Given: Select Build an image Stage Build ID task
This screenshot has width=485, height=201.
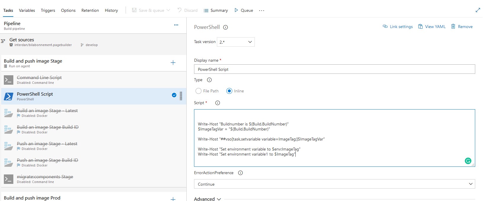Looking at the screenshot, I should click(x=93, y=129).
